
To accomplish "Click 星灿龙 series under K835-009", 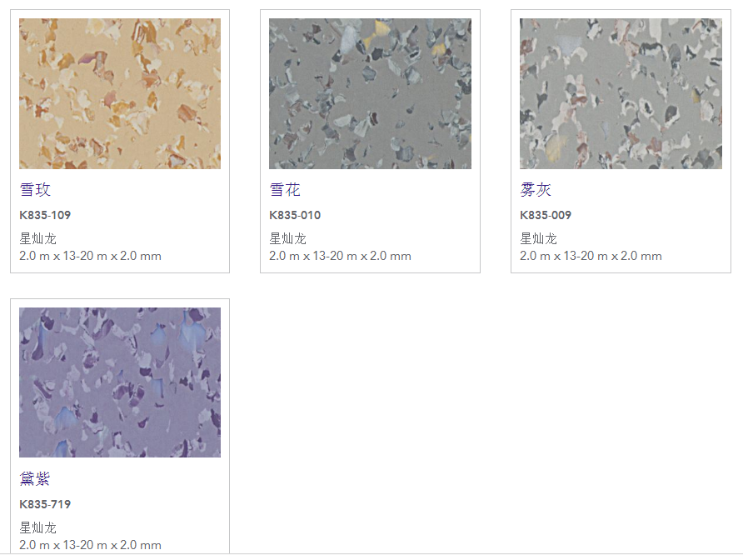I will coord(538,238).
